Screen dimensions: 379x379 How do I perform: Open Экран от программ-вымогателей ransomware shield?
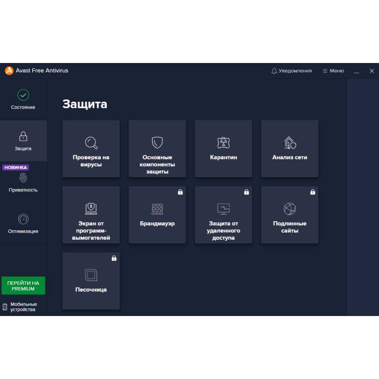(91, 208)
